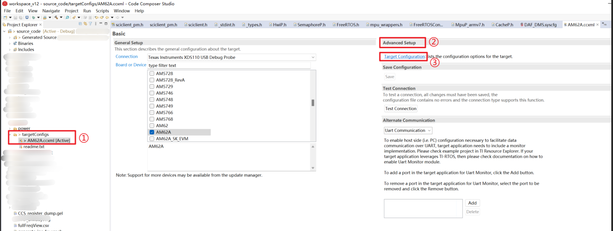Image resolution: width=613 pixels, height=231 pixels.
Task: Click the Target Configuration link
Action: (x=404, y=57)
